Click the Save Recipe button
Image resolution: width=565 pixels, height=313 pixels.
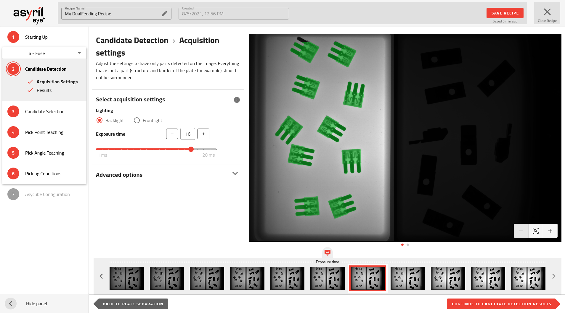coord(505,13)
